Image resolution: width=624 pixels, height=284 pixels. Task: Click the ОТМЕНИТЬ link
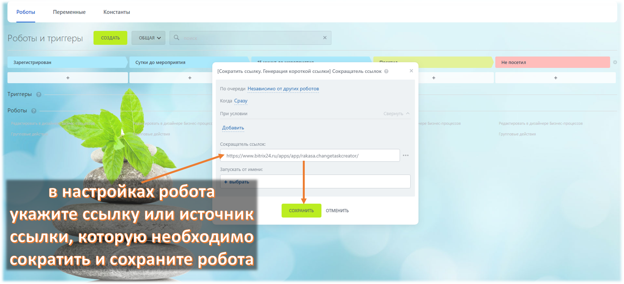tap(337, 211)
